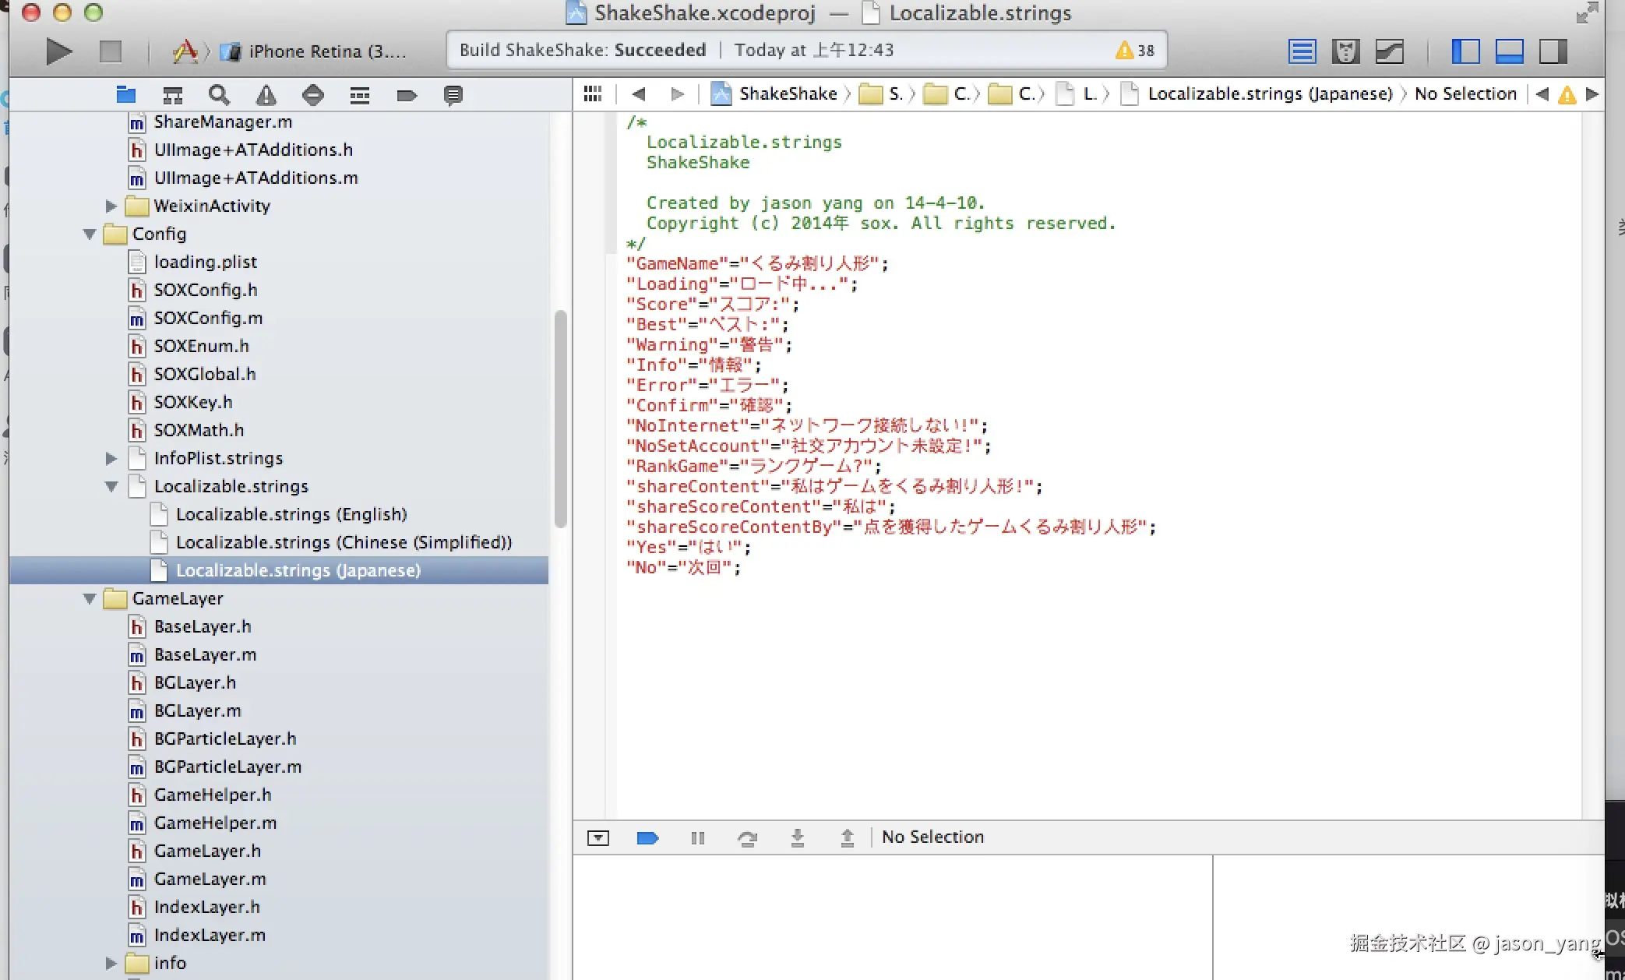Switch to the Assistant editor
1625x980 pixels.
1345,51
